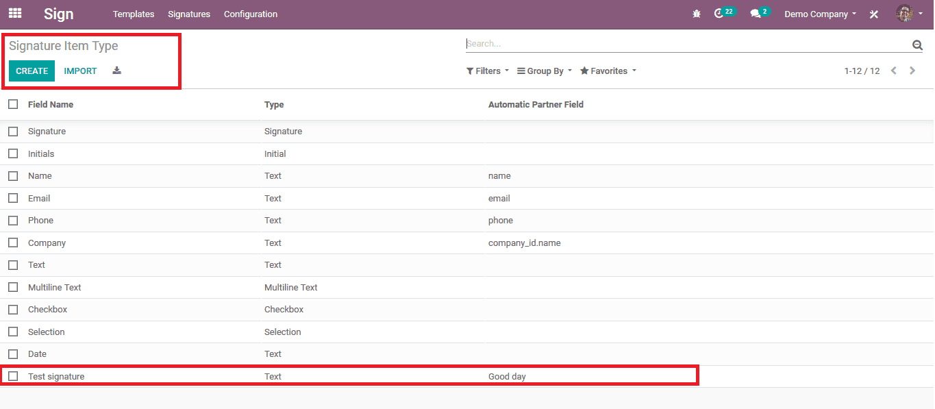Click the 1-12 / 12 pager counter
This screenshot has width=935, height=409.
pyautogui.click(x=862, y=71)
